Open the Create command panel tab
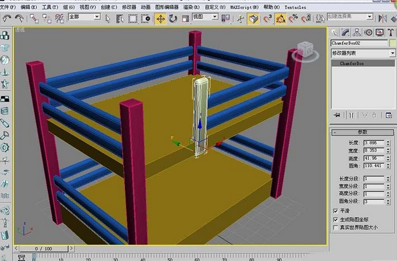The image size is (397, 261). [x=334, y=32]
